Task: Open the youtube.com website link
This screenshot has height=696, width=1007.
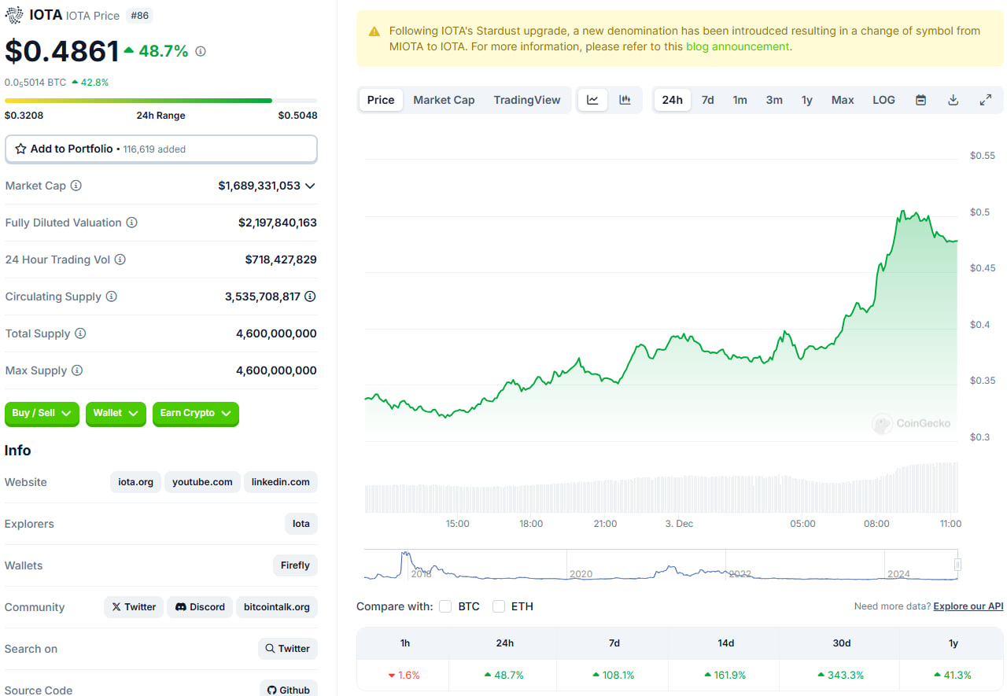Action: (x=202, y=482)
